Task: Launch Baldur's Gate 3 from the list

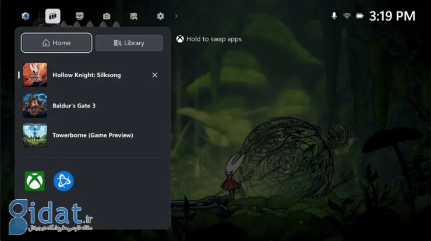Action: click(x=92, y=106)
